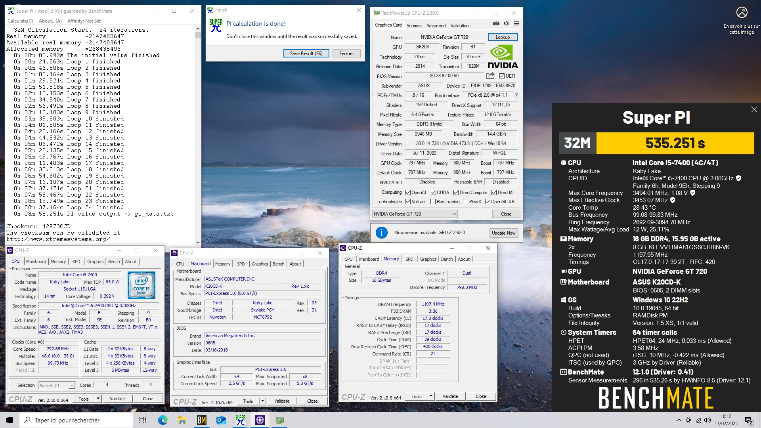Open Bench tab in CPU-Z Mainboard window
The image size is (761, 428).
click(278, 264)
